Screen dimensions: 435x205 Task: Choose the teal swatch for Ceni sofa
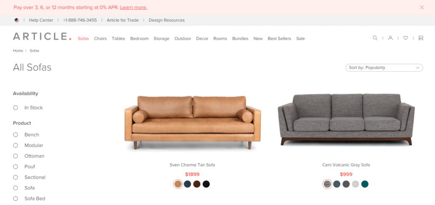(365, 184)
